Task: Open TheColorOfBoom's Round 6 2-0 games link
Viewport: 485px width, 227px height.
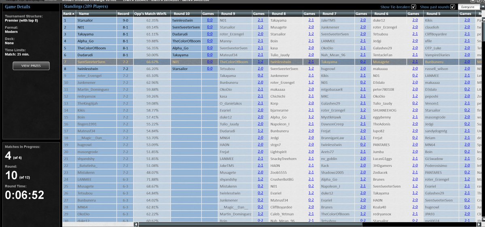Action: point(415,48)
